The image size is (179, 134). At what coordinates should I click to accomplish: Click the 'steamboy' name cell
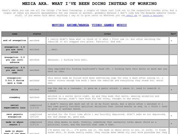pyautogui.click(x=15, y=97)
